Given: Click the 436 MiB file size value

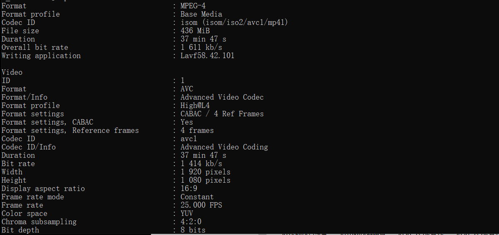Looking at the screenshot, I should click(x=195, y=31).
